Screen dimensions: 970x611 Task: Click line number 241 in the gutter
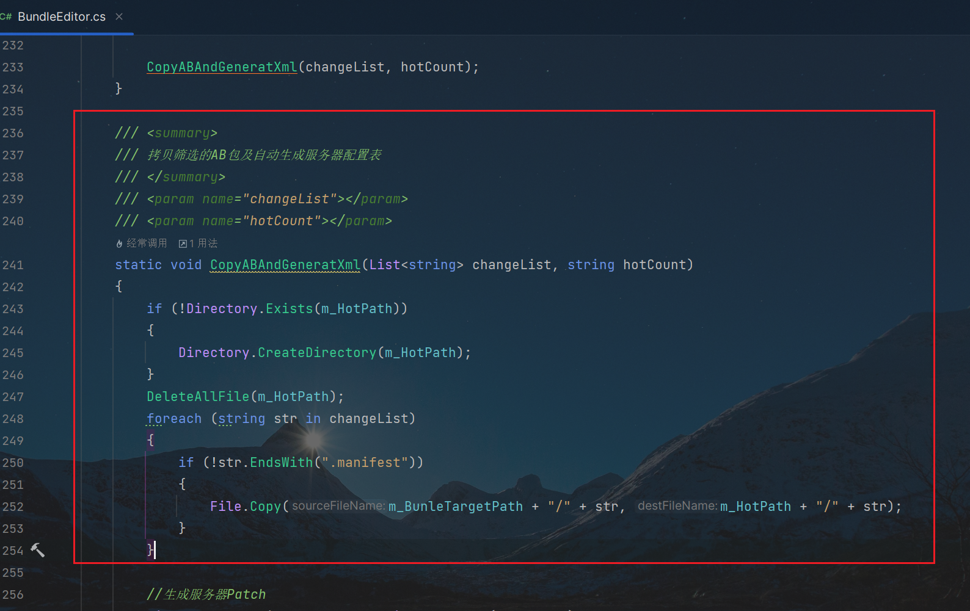coord(13,265)
